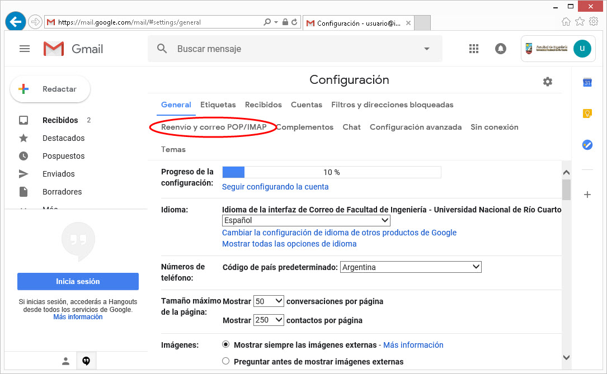Click Más información link next to Imágenes
This screenshot has height=374, width=607.
413,345
